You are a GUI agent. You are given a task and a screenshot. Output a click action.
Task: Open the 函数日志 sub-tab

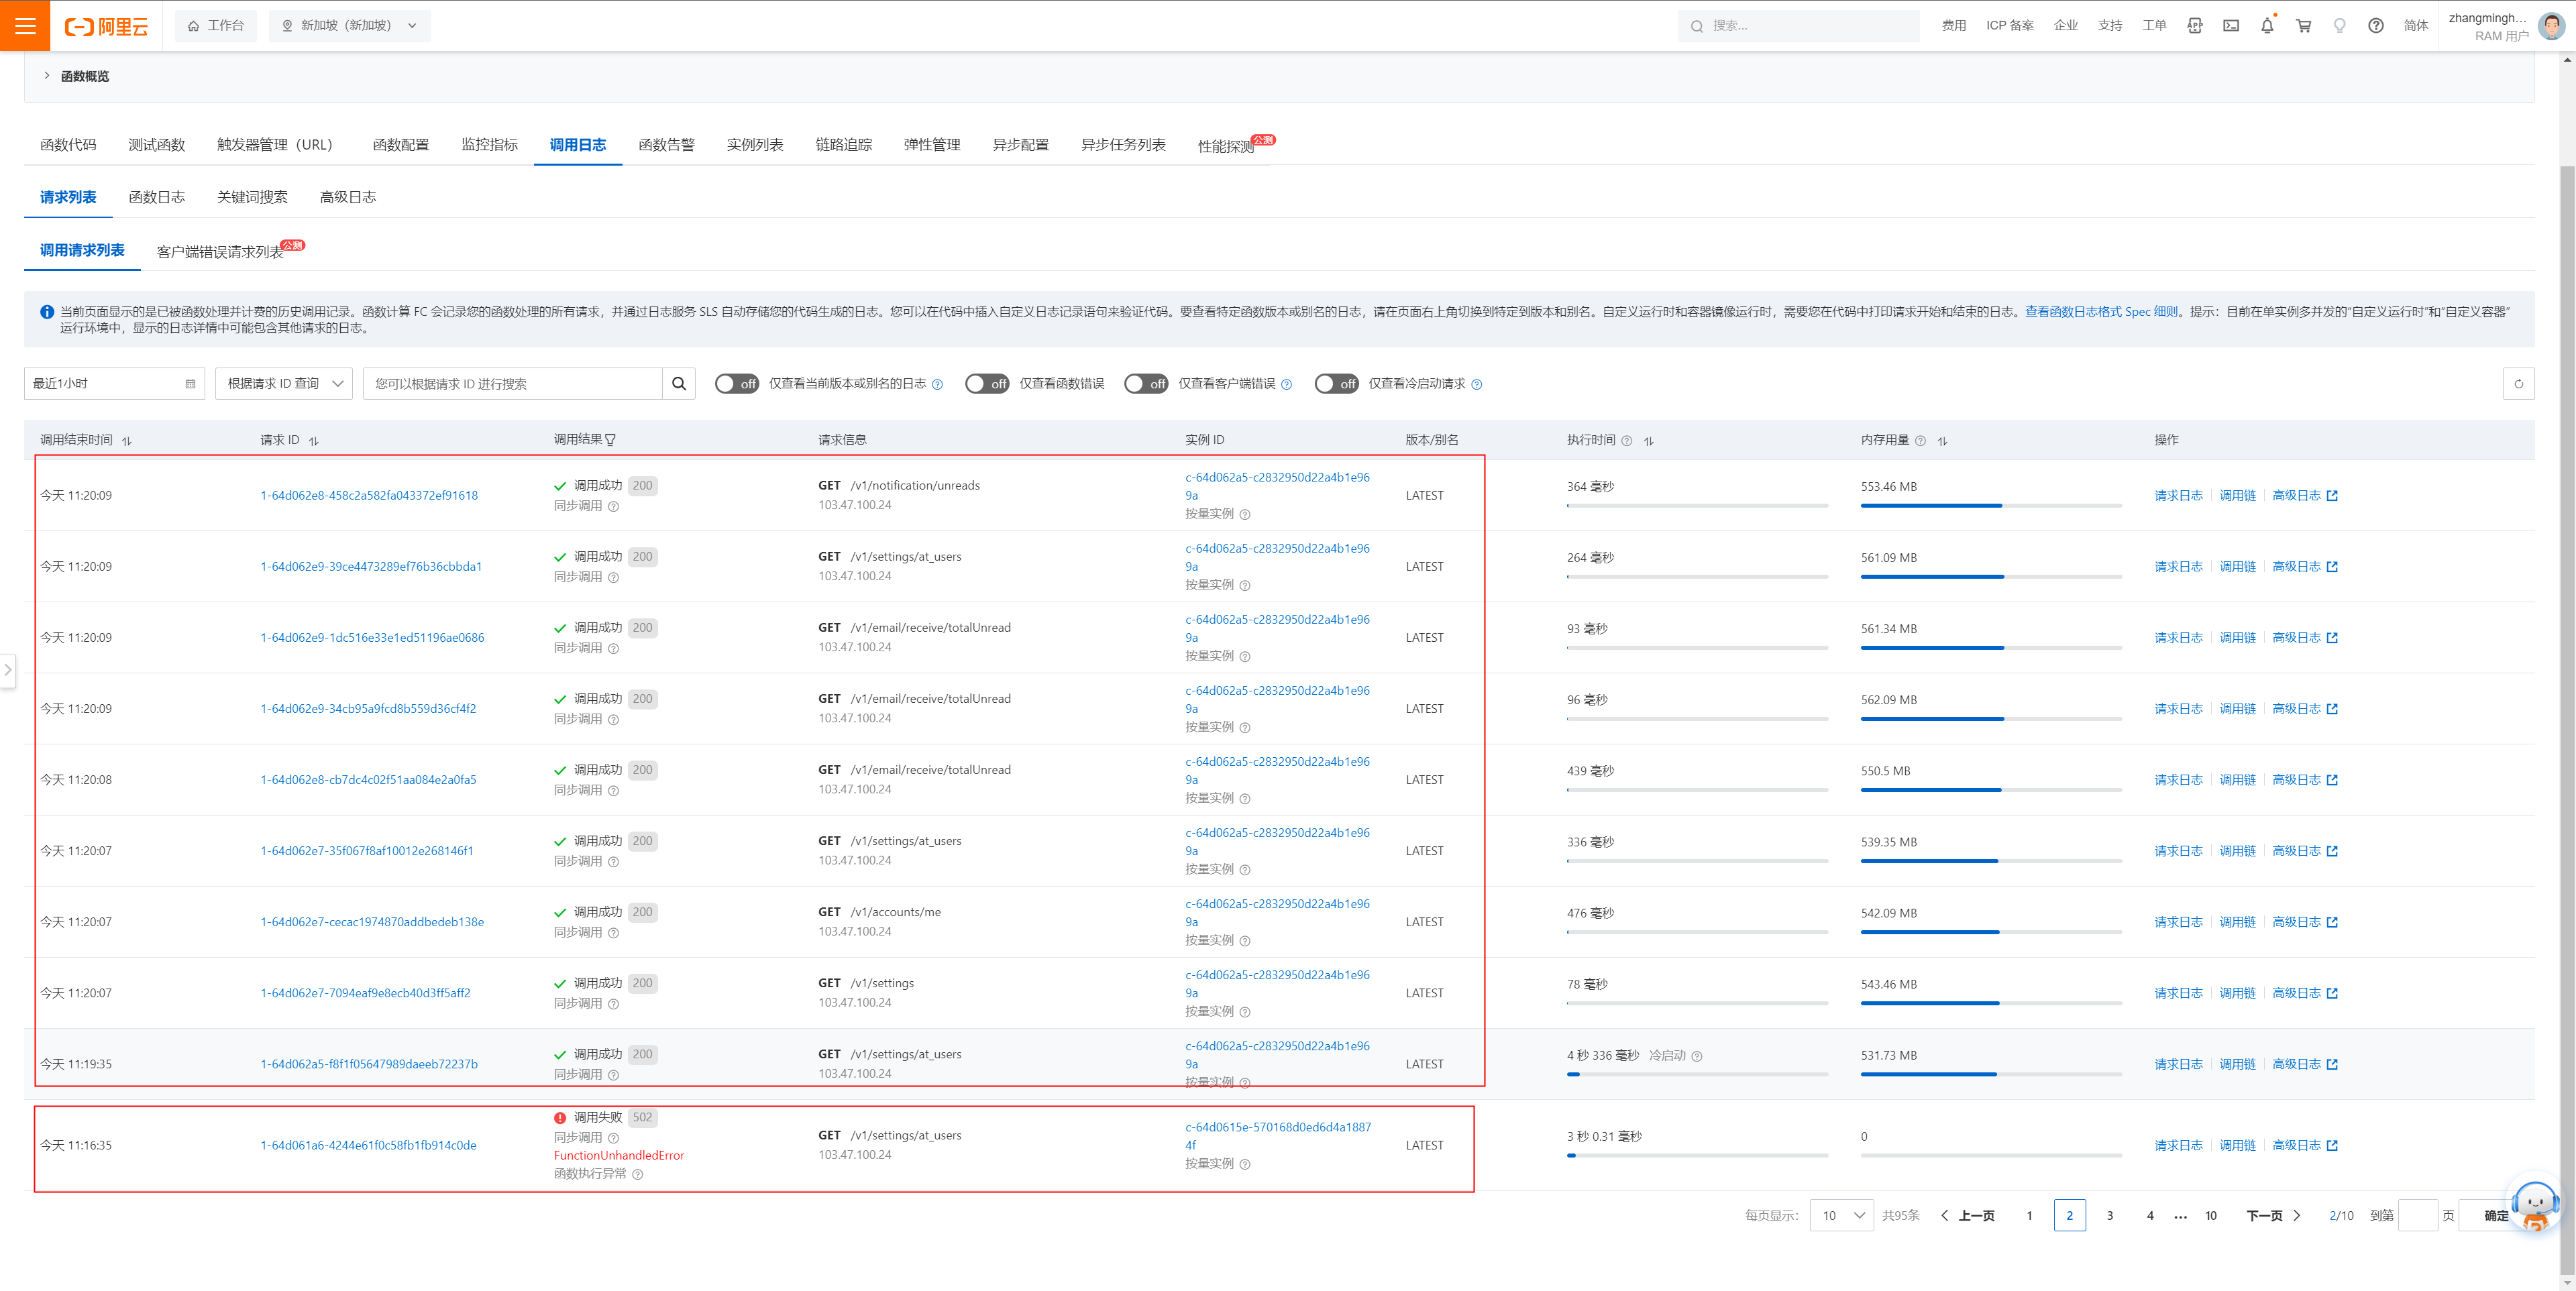[157, 197]
